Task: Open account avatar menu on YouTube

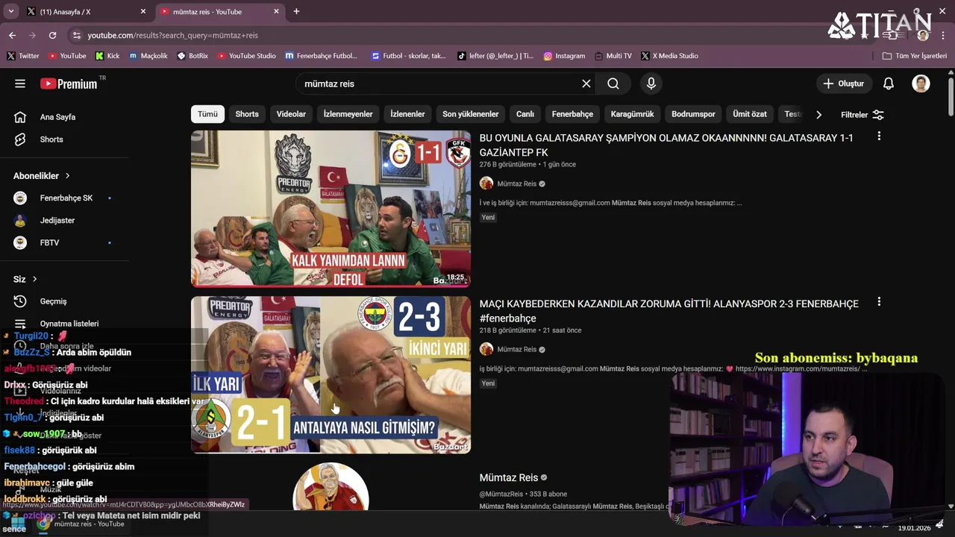Action: (x=921, y=84)
